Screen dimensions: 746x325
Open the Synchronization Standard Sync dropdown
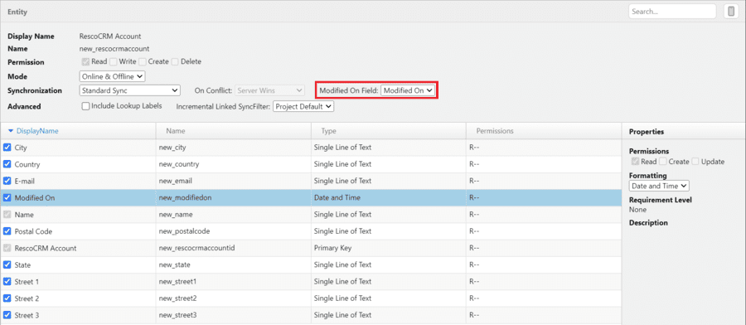(129, 90)
